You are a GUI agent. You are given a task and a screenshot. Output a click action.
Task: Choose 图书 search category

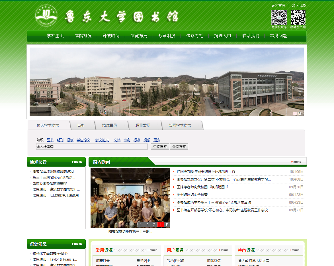[x=50, y=140]
